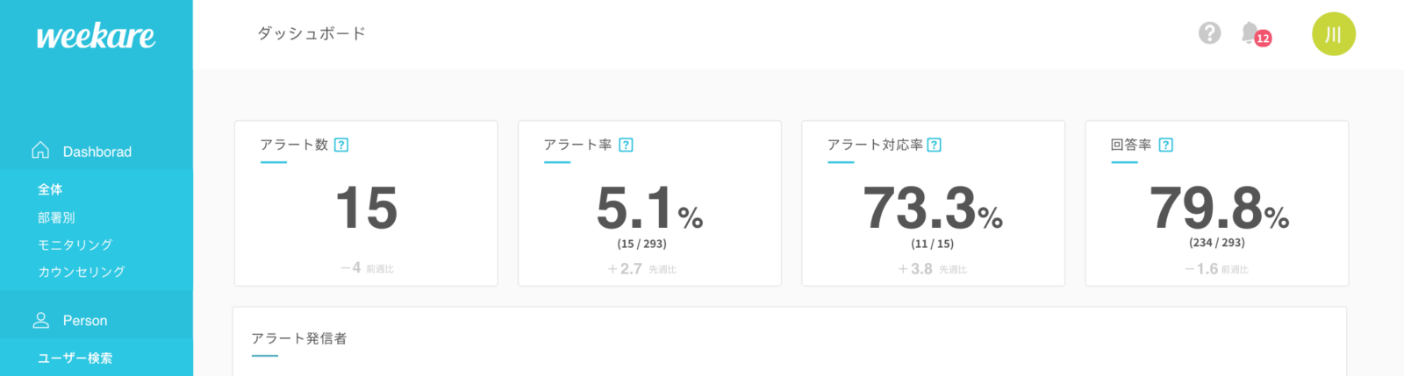The image size is (1404, 376).
Task: Click the Dashboard house icon in sidebar
Action: [x=40, y=151]
